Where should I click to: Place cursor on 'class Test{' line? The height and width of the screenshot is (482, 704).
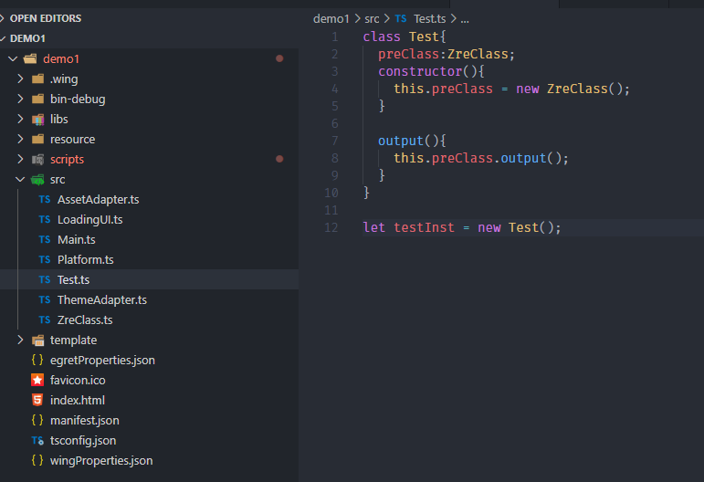(405, 37)
